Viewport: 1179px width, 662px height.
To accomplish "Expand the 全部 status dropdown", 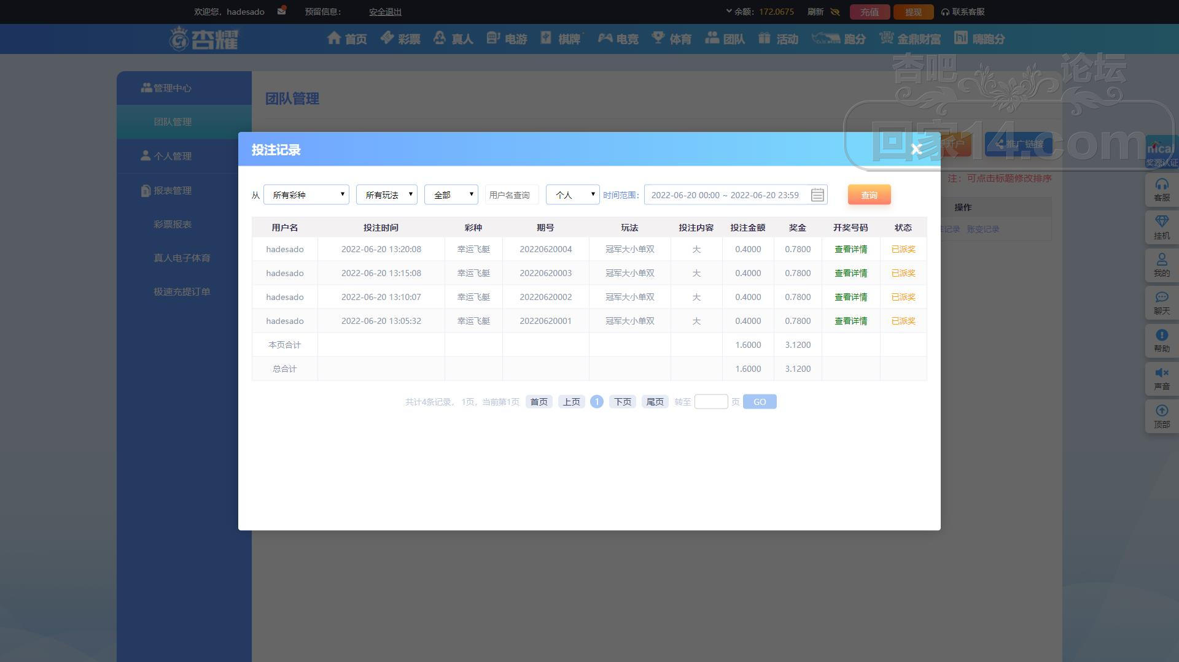I will pos(451,194).
